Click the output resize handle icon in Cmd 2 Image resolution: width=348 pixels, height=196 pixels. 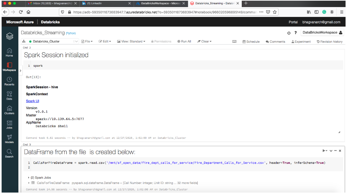coord(339,132)
